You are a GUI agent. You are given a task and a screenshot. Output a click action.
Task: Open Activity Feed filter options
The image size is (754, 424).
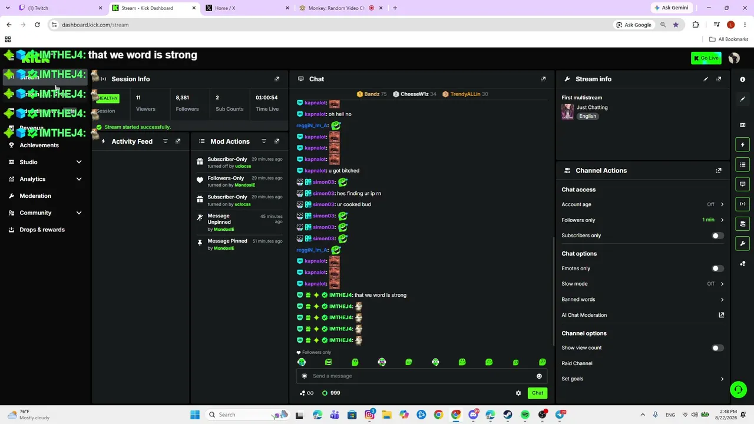[166, 141]
